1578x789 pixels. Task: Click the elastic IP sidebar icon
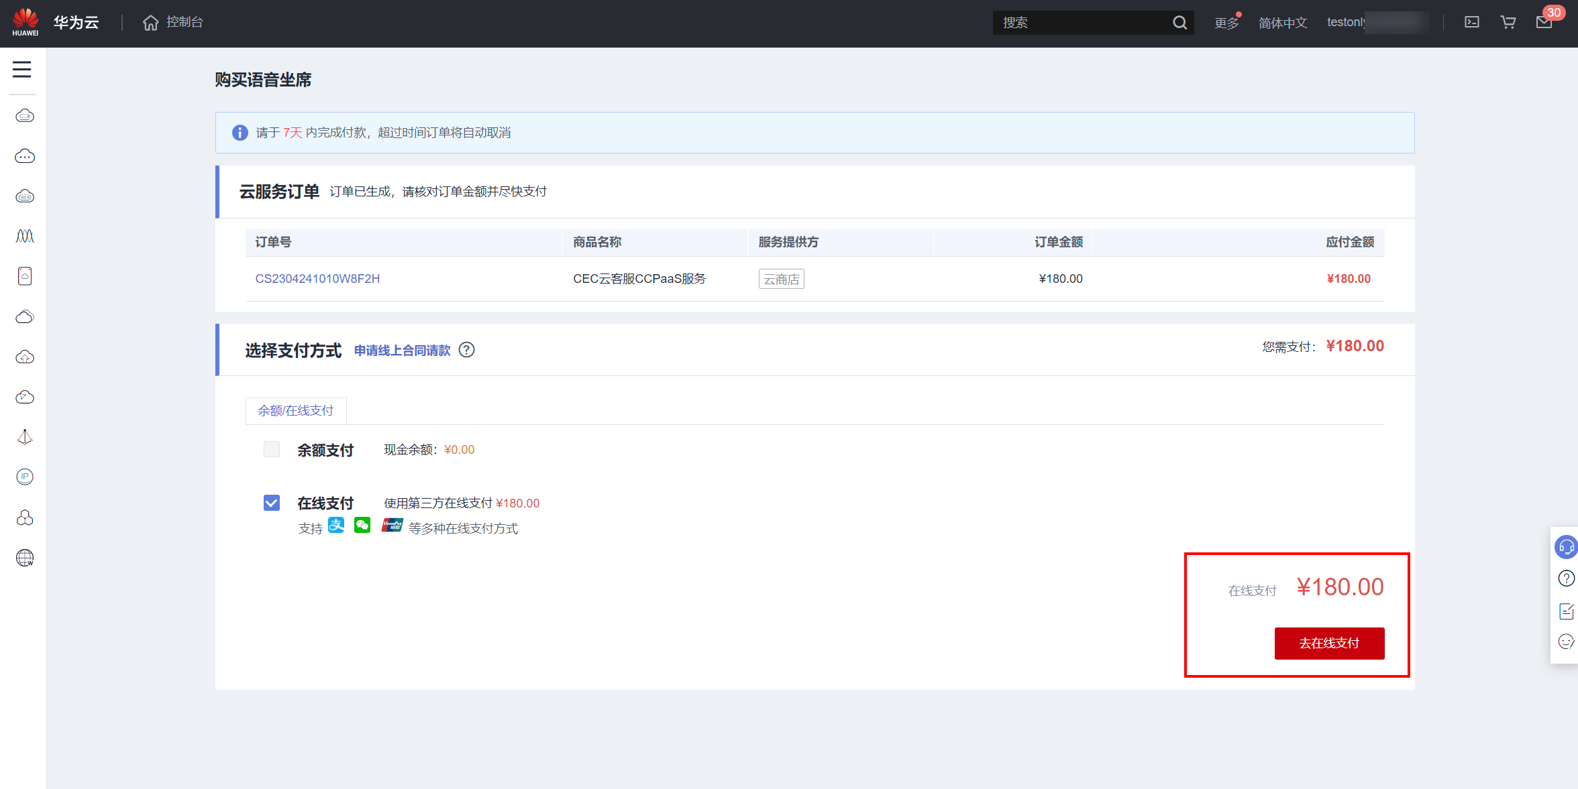[x=25, y=477]
